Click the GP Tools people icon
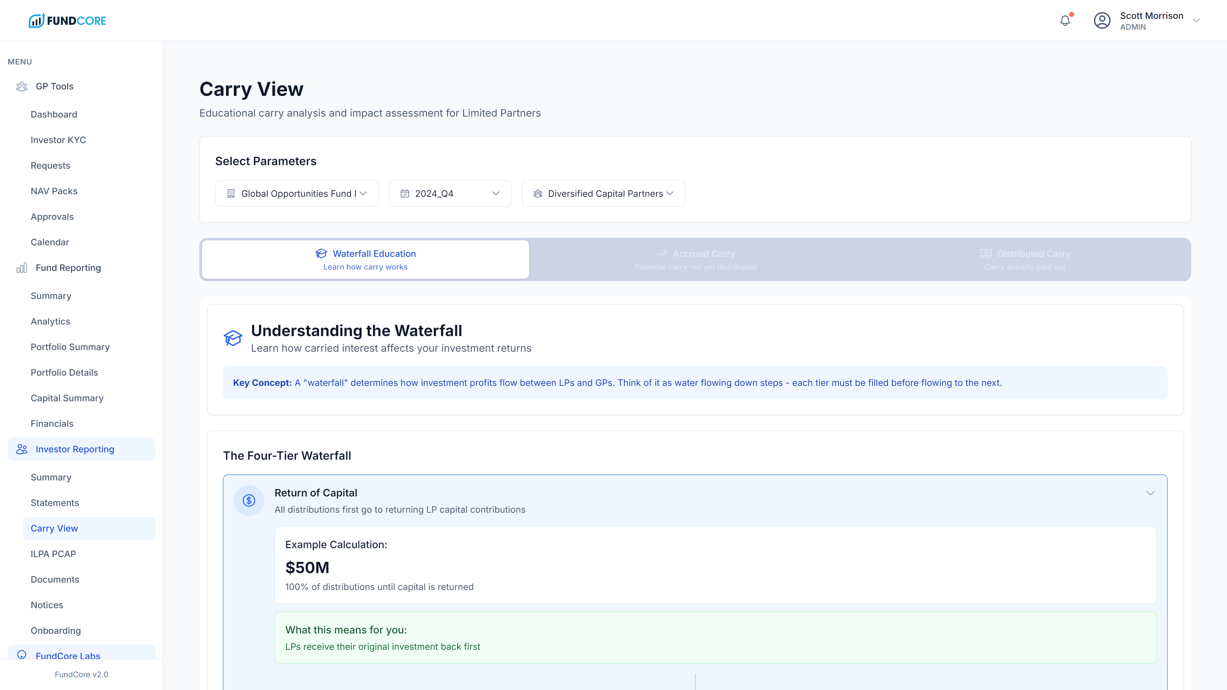 (x=22, y=86)
